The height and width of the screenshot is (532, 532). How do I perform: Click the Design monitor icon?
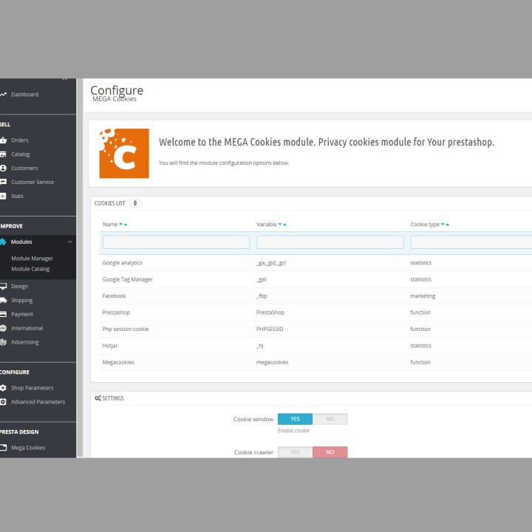(x=3, y=286)
